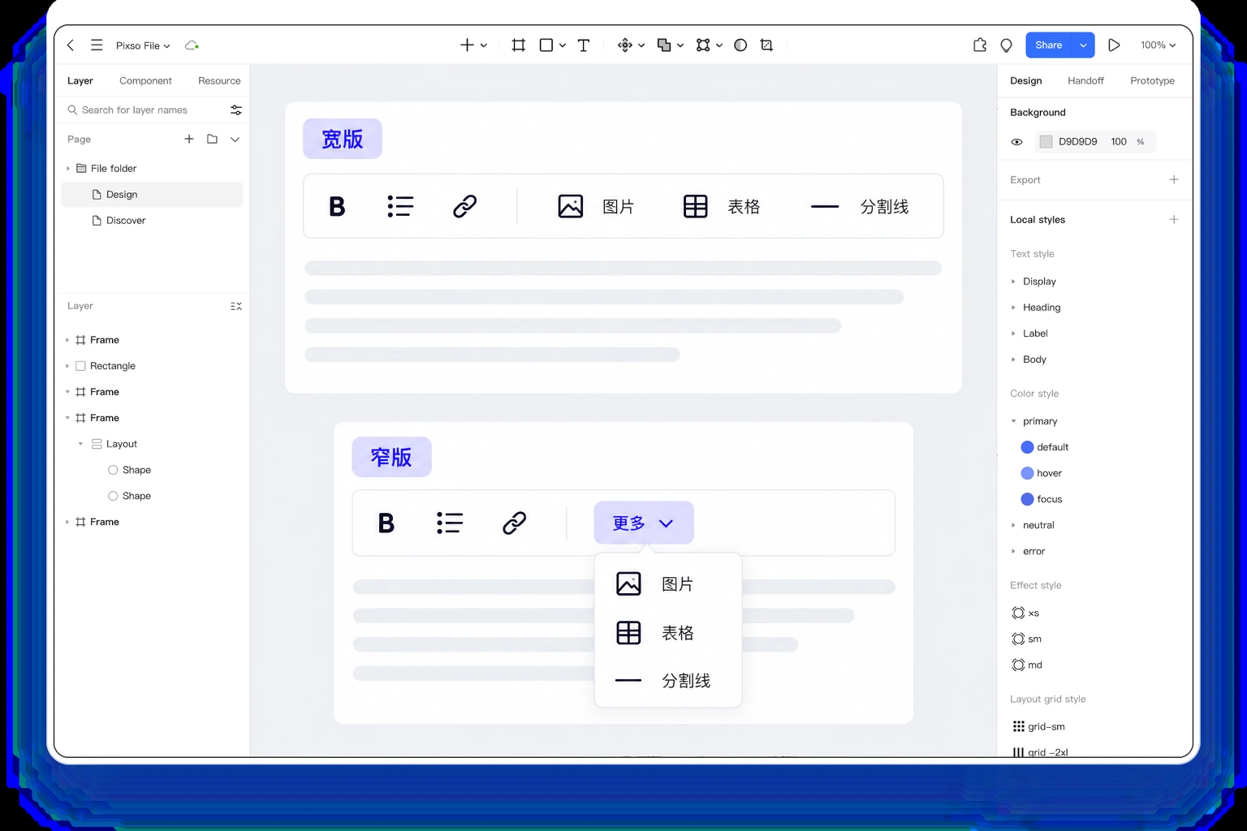1247x831 pixels.
Task: Open the plugins puzzle icon
Action: (980, 45)
